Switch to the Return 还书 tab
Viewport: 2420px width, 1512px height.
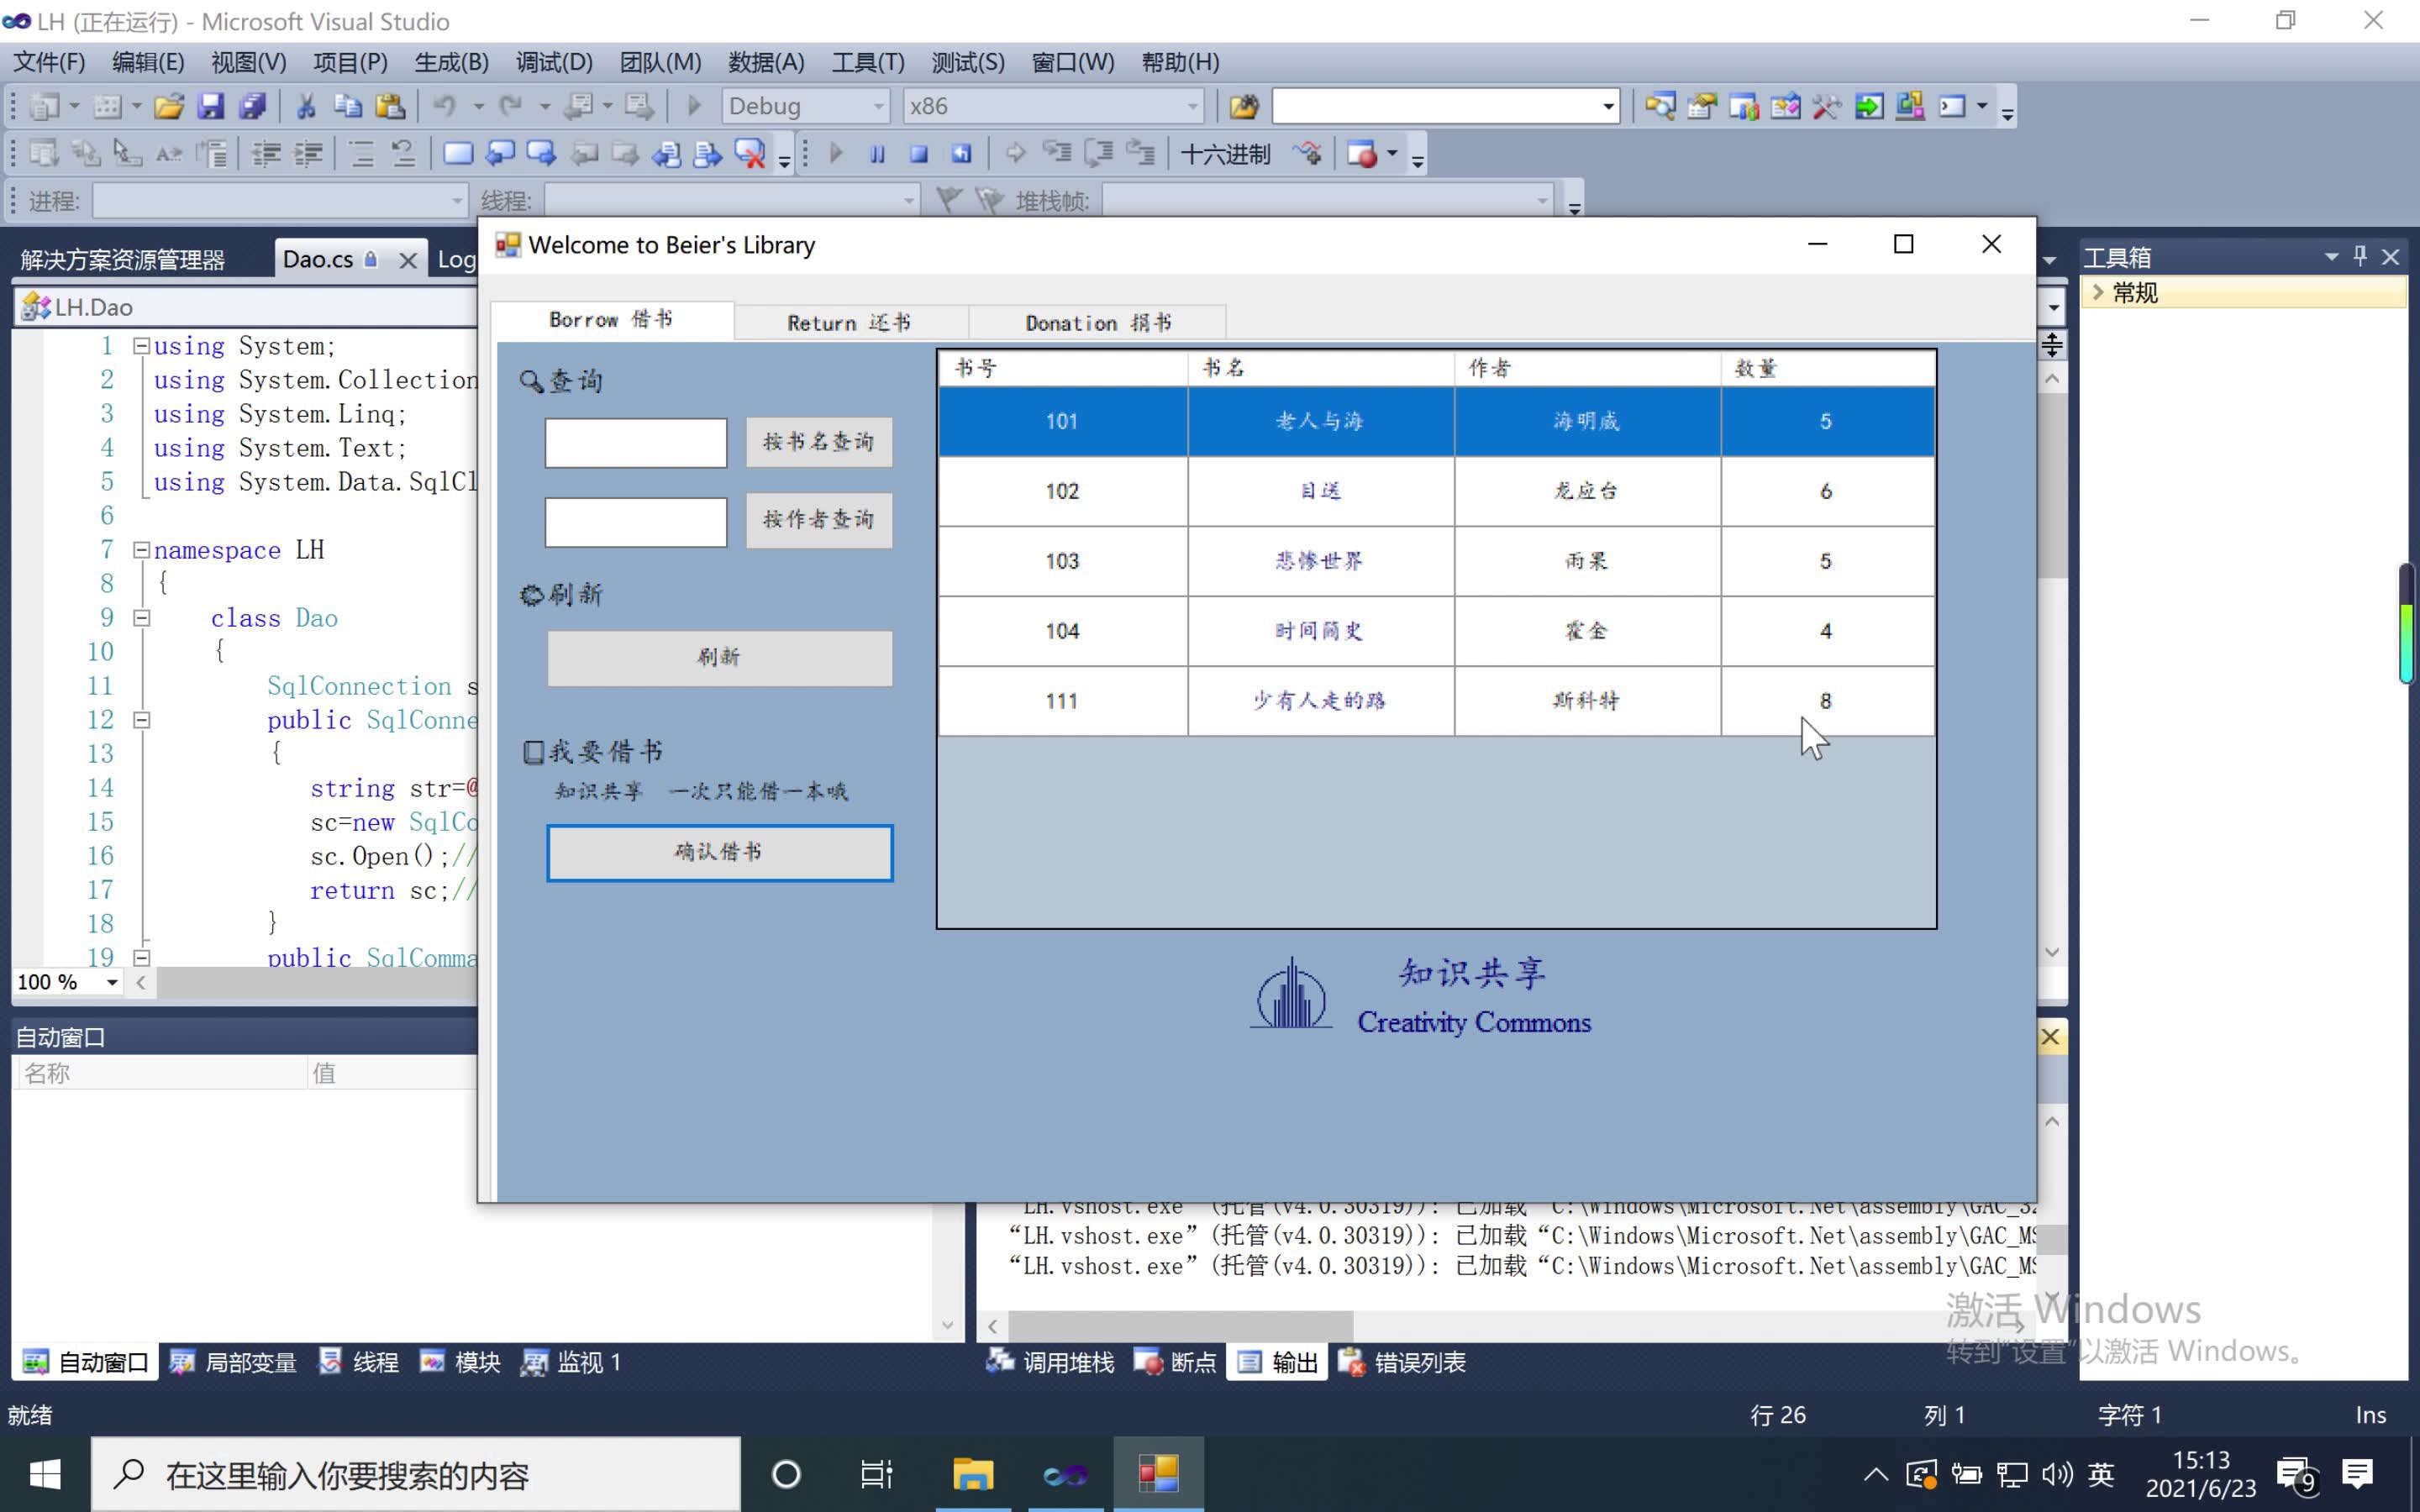[850, 323]
